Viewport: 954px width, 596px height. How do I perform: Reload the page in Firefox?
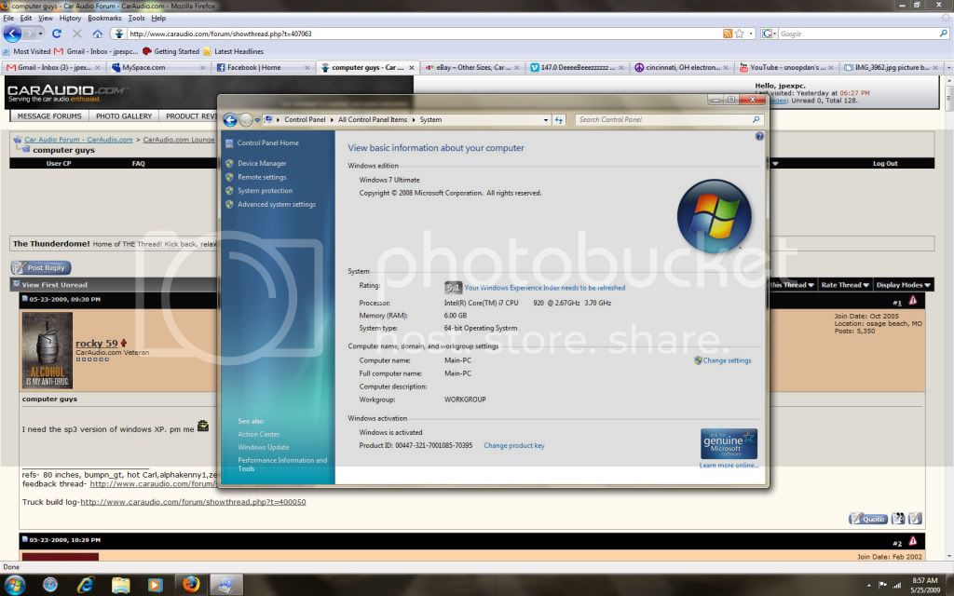click(57, 34)
